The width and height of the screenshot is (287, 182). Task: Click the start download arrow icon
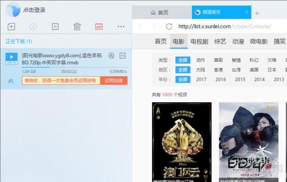click(x=33, y=27)
